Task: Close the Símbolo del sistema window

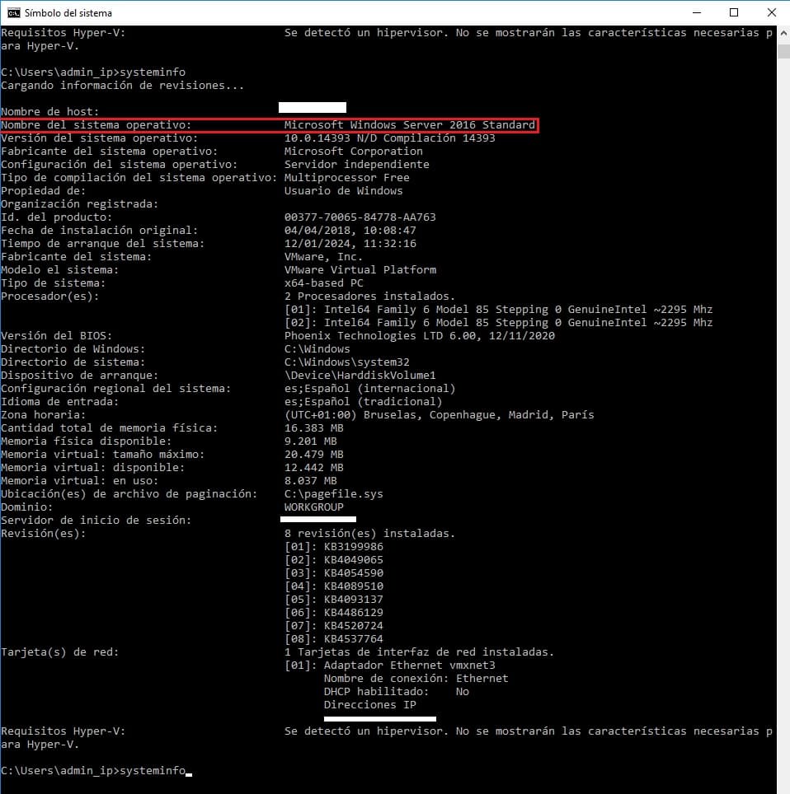Action: [771, 12]
